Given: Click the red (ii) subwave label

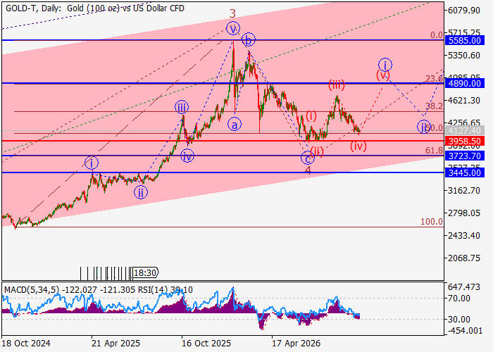Looking at the screenshot, I should pyautogui.click(x=317, y=152).
